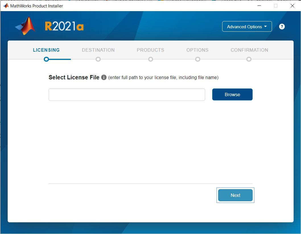
Task: Click the MATLAB logo in the header
Action: [x=25, y=26]
